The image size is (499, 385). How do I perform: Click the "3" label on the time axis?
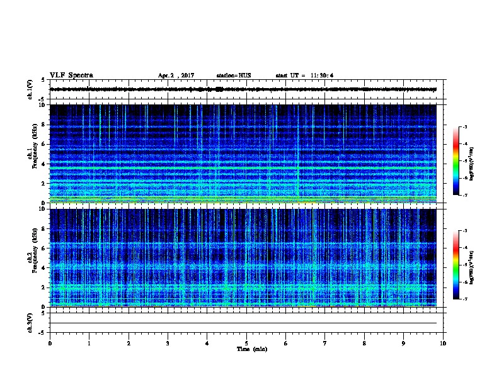click(168, 343)
